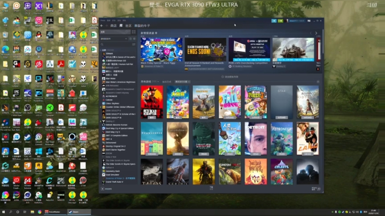
Task: Open the Steam menu in menu bar
Action: [103, 20]
